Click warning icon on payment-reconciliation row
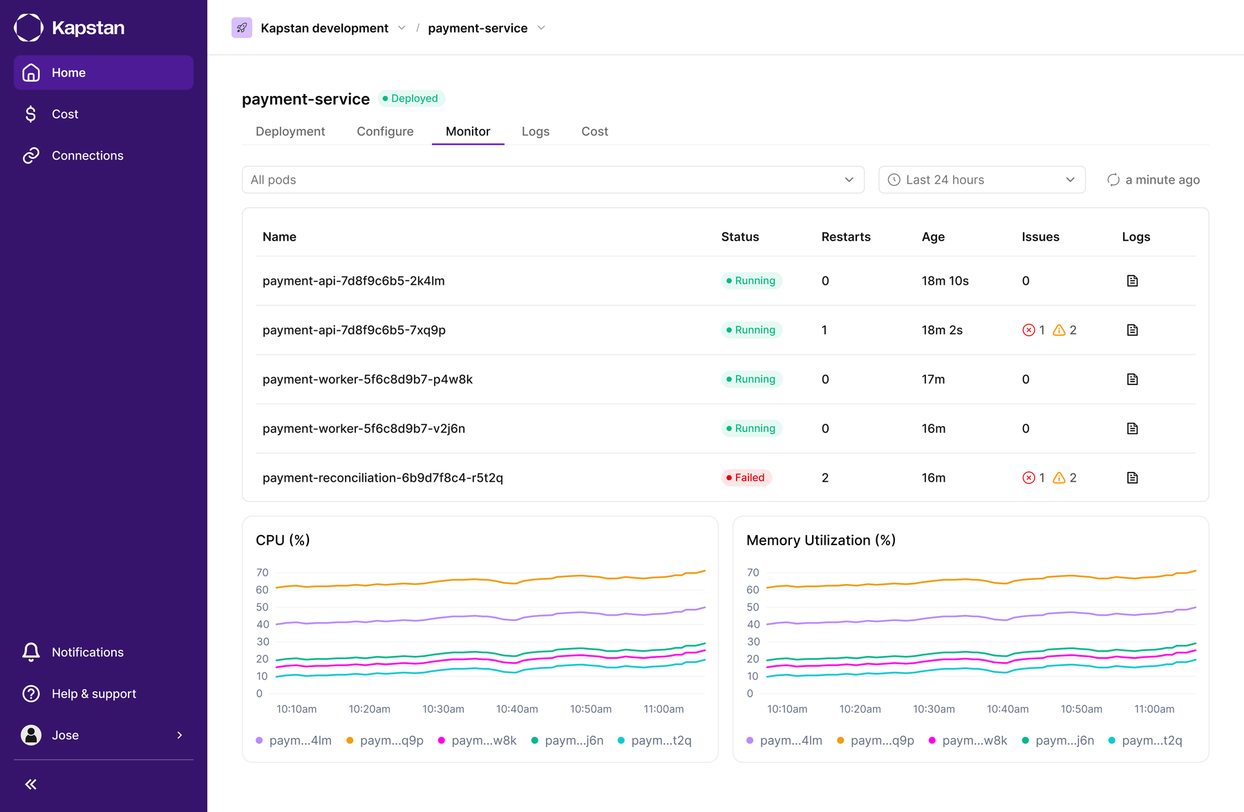 click(1059, 478)
